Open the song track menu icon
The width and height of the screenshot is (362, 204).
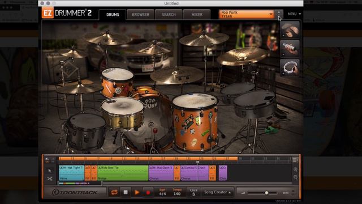pyautogui.click(x=295, y=160)
